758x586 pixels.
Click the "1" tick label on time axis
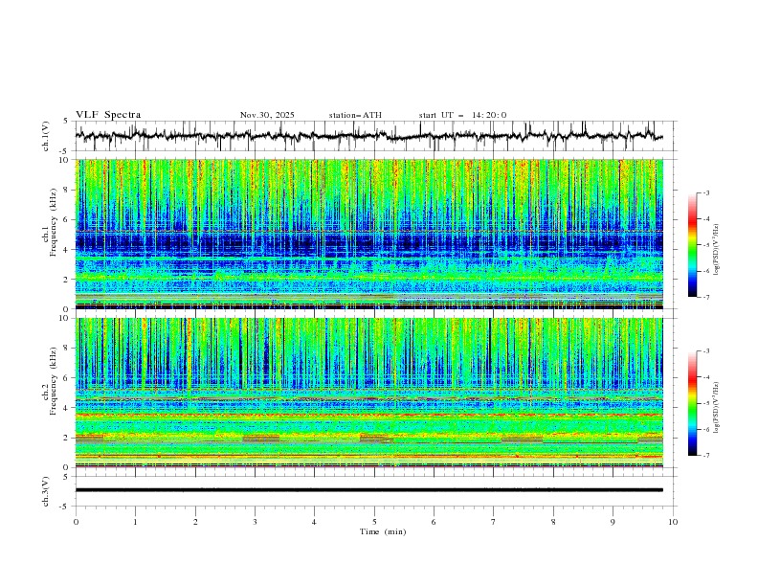coord(135,522)
